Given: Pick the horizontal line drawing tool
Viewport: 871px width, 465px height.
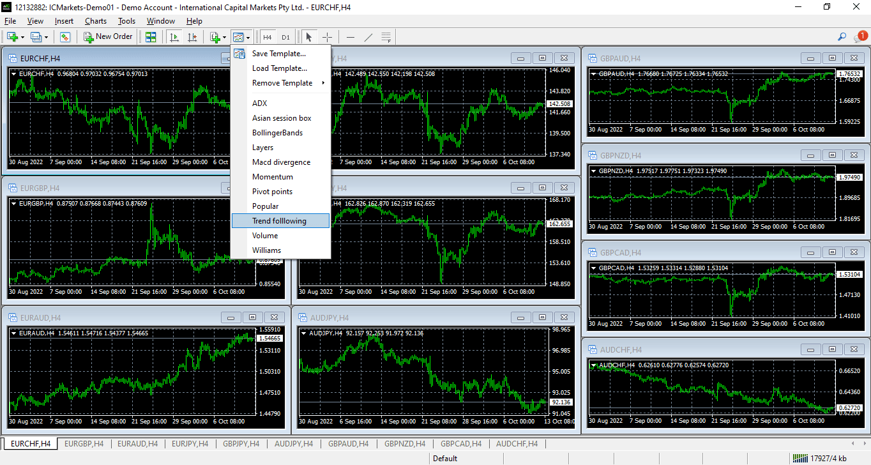Looking at the screenshot, I should click(350, 37).
